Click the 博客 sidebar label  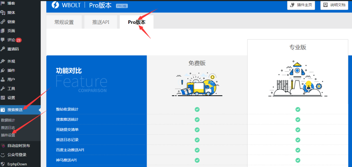(x=11, y=3)
